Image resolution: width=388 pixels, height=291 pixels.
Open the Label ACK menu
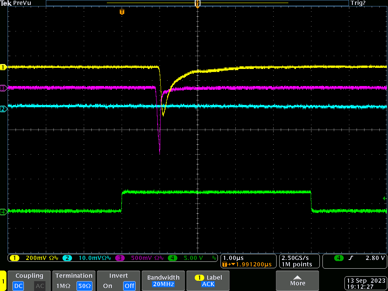(208, 281)
